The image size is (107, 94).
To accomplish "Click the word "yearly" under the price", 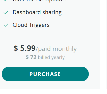I will pos(58,58).
